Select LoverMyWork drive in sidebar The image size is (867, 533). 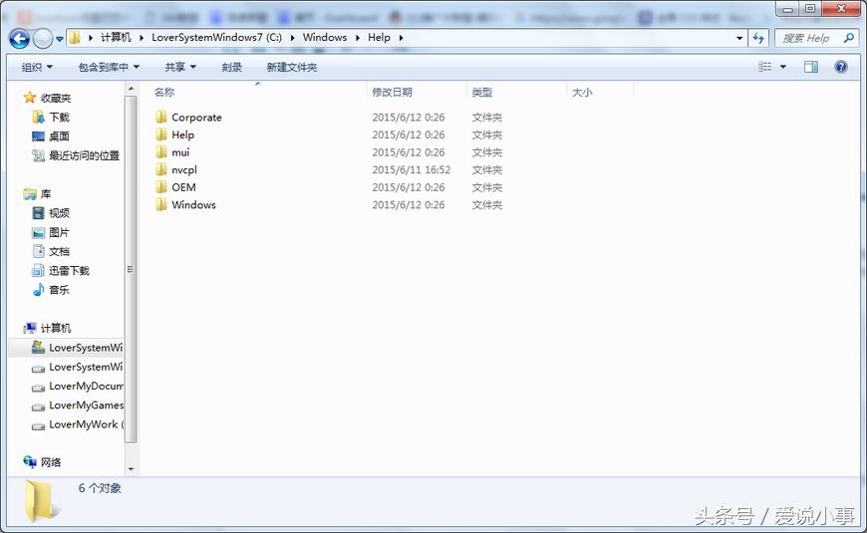point(87,424)
